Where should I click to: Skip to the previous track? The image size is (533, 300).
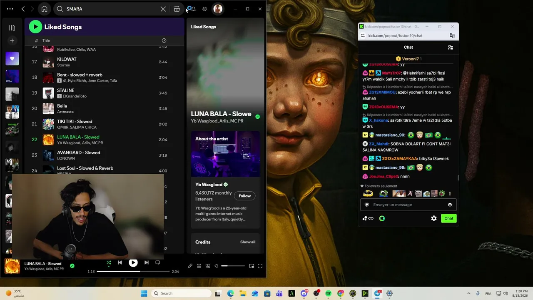tap(120, 262)
